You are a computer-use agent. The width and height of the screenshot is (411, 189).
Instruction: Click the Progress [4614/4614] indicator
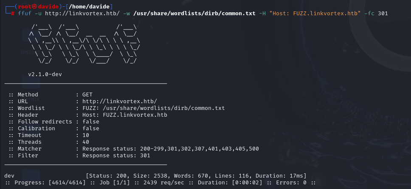click(x=50, y=183)
